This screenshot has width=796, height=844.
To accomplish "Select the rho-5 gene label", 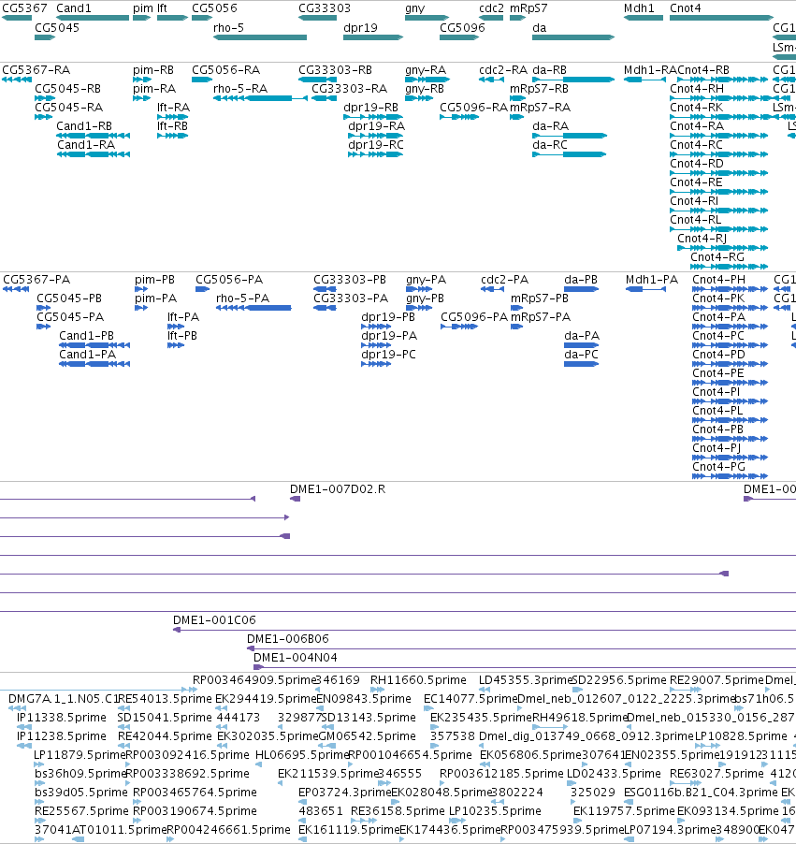I will pos(229,28).
